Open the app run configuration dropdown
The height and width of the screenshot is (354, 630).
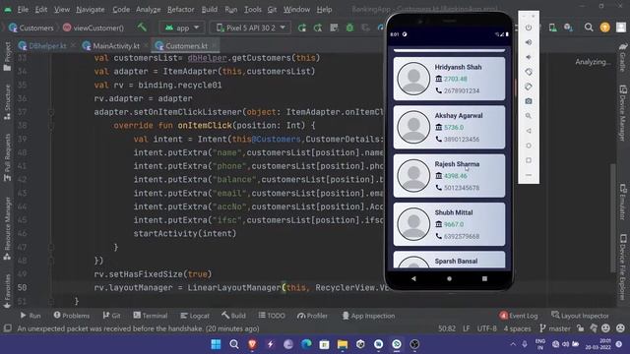click(182, 28)
